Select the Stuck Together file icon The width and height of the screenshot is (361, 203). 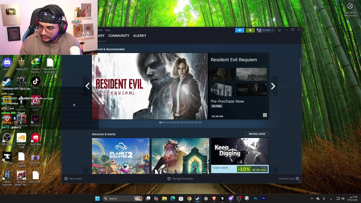[x=21, y=160]
